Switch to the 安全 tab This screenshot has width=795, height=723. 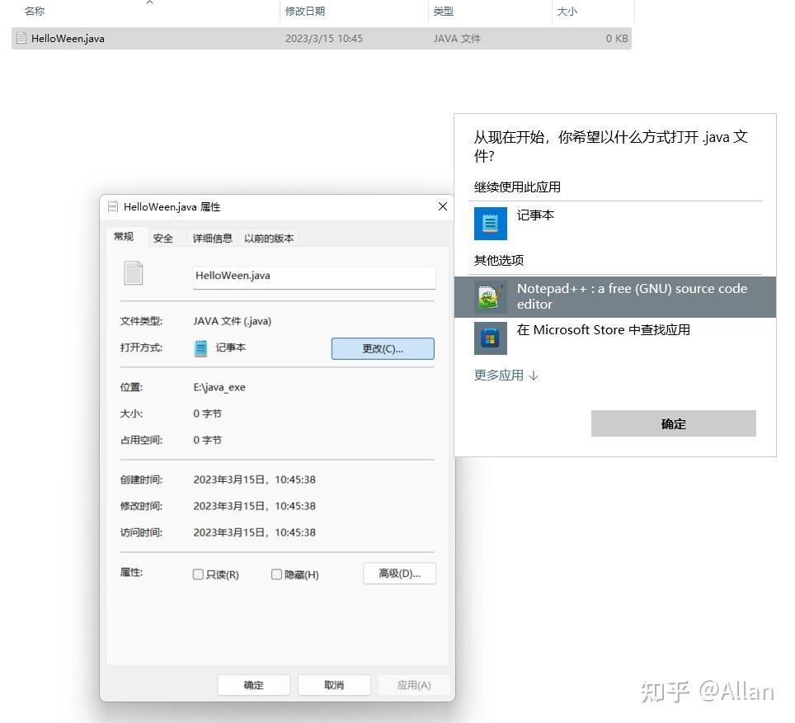point(163,238)
